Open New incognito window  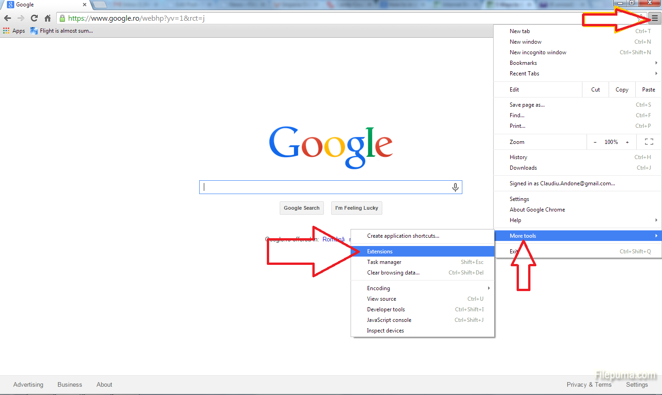(x=538, y=52)
